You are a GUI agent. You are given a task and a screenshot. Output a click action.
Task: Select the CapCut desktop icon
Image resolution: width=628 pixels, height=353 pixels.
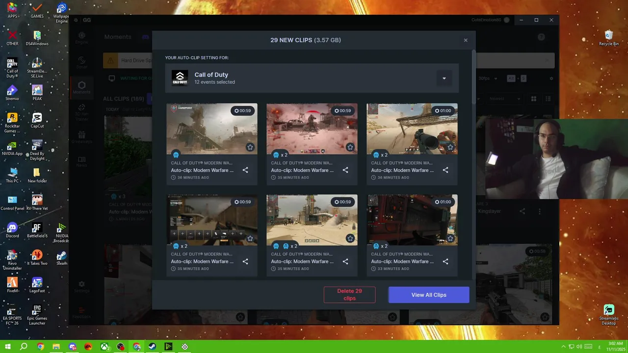37,120
